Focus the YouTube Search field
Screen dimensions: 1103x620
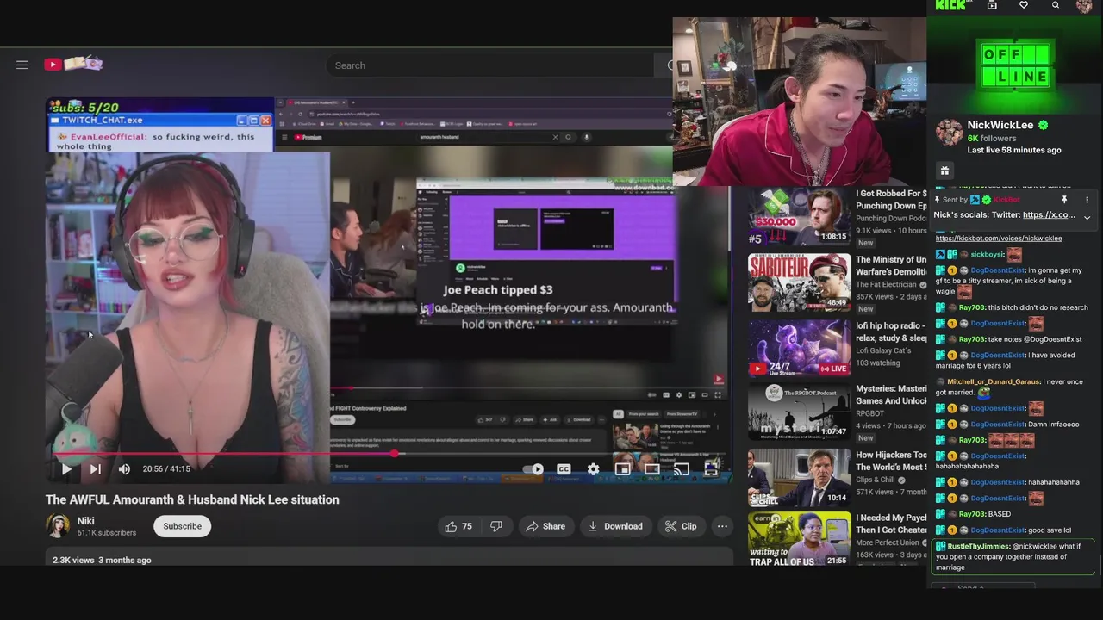(491, 65)
